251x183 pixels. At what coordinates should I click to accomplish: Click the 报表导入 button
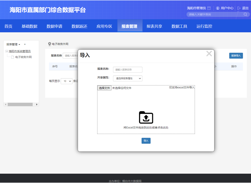(236, 56)
